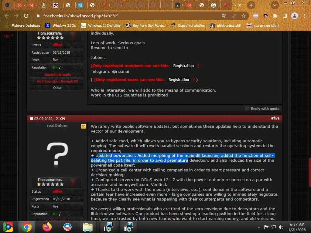Switch to the green flask tab
This screenshot has height=233, width=311.
(x=44, y=5)
